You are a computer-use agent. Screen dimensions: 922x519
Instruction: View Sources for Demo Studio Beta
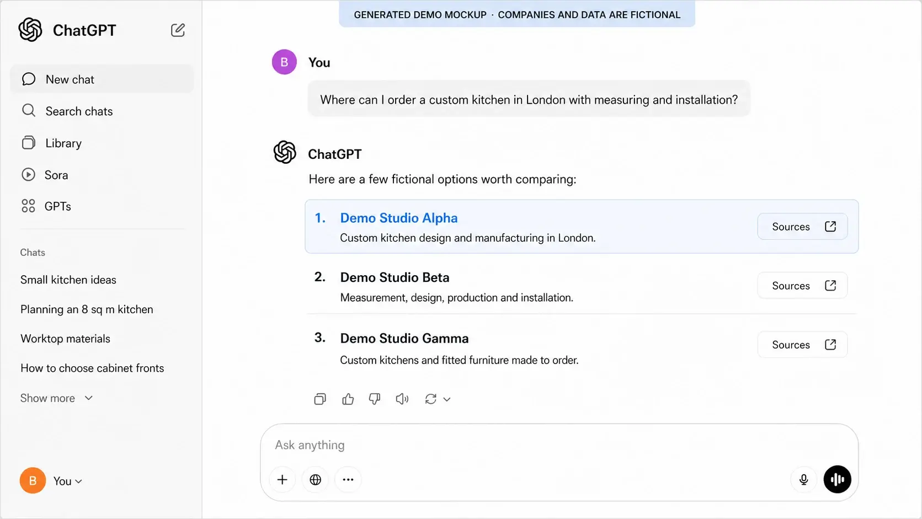coord(802,286)
